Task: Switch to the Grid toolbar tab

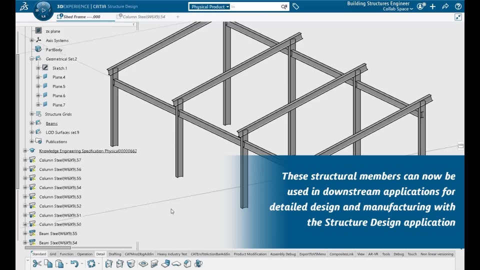Action: [53, 254]
